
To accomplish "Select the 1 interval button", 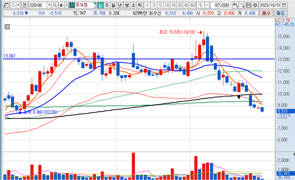I will [147, 5].
